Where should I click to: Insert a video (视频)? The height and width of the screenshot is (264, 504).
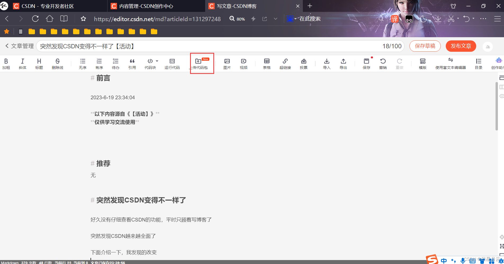tap(244, 64)
